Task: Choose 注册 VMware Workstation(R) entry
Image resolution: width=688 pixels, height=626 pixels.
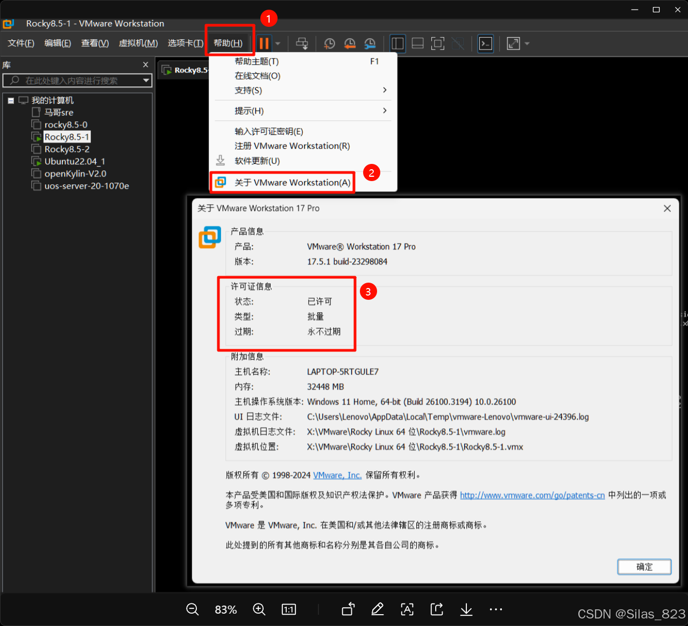Action: pos(303,146)
